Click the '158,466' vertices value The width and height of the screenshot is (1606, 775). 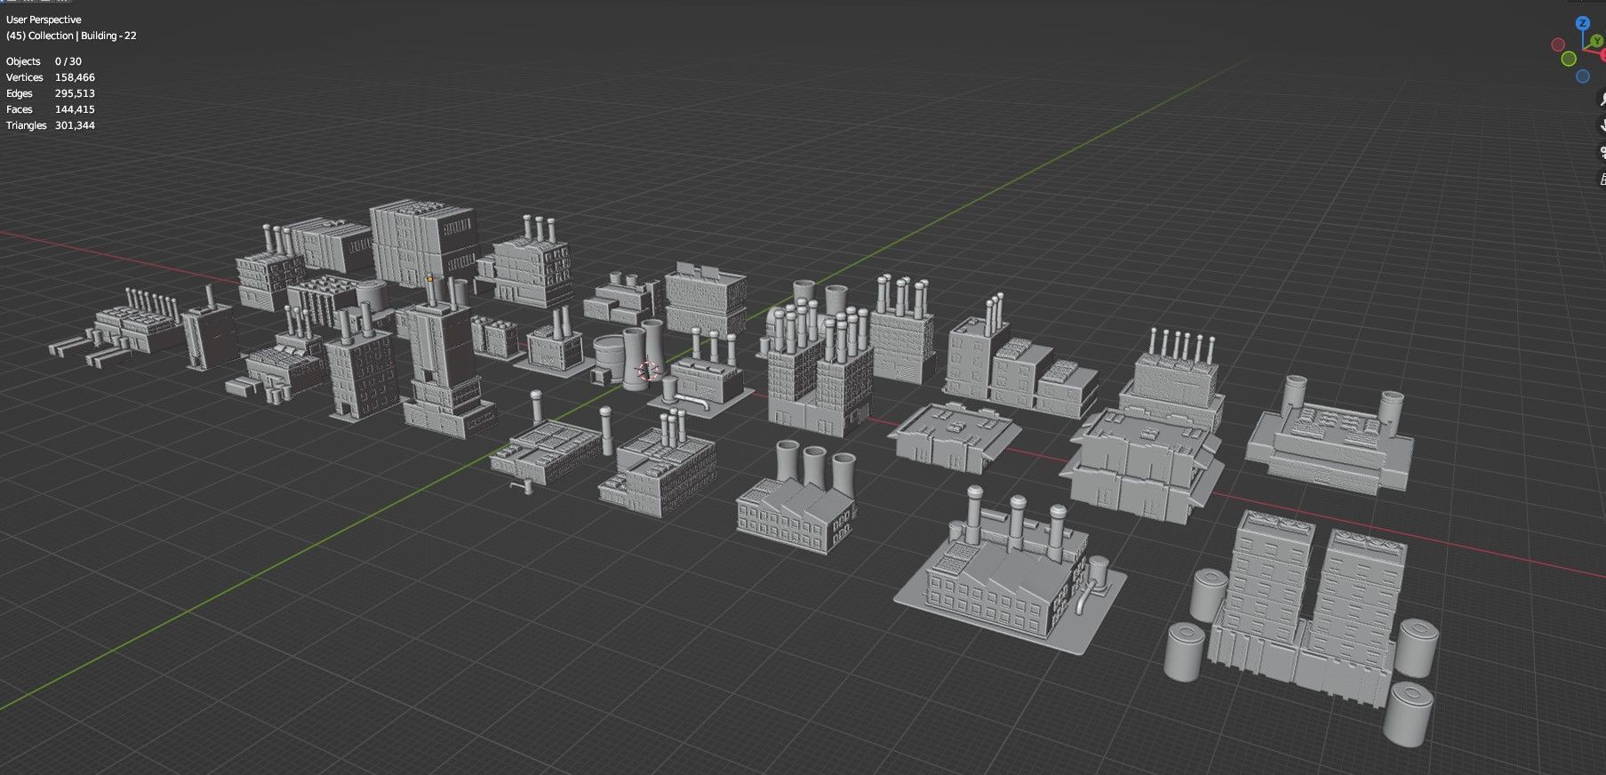coord(75,77)
